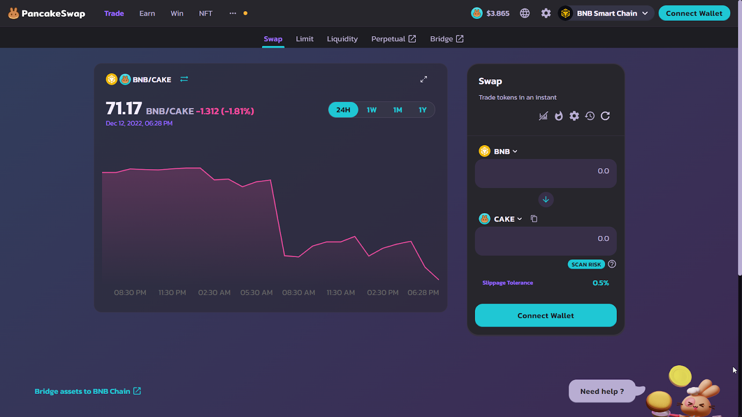
Task: Click the -1.312 (-1.81%) price change
Action: tap(225, 111)
